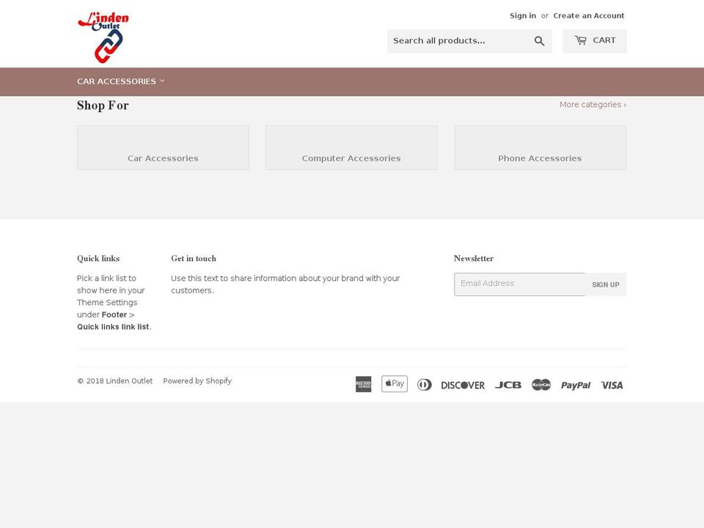
Task: Open More categories link
Action: click(x=593, y=105)
